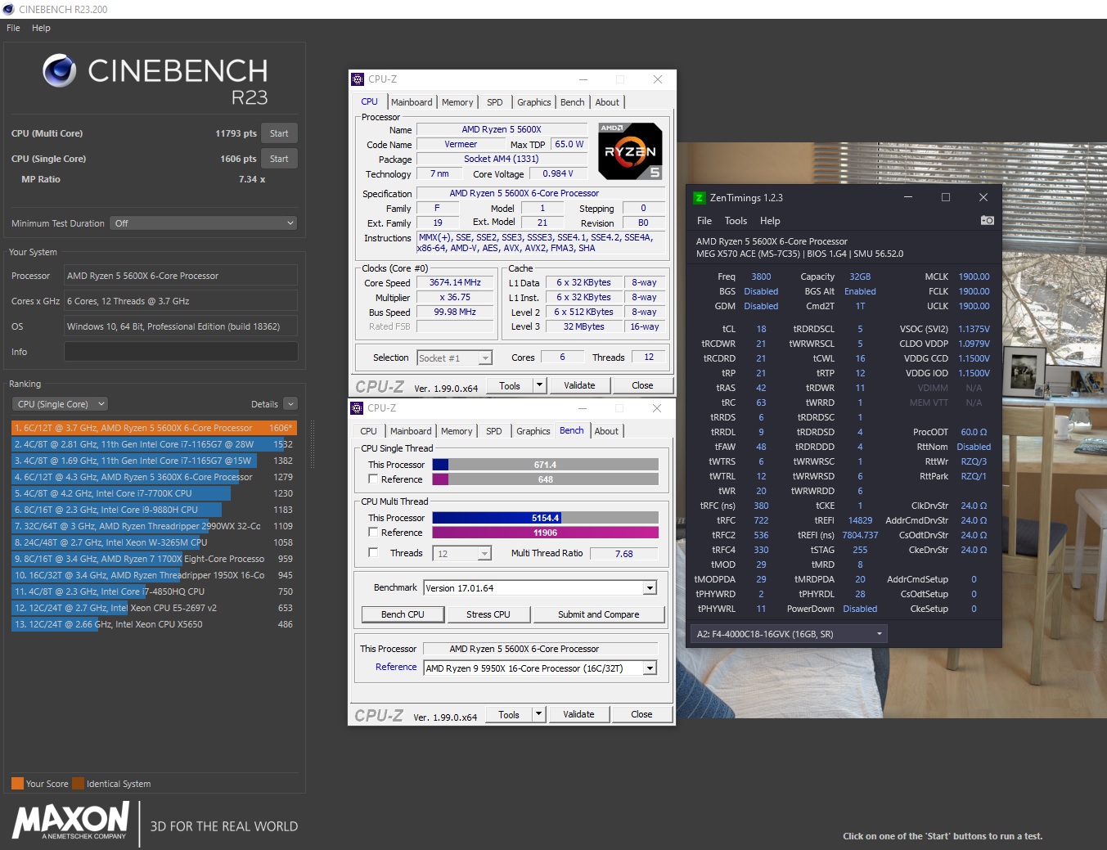
Task: Switch to Mainboard tab in upper CPU-Z
Action: pos(412,102)
